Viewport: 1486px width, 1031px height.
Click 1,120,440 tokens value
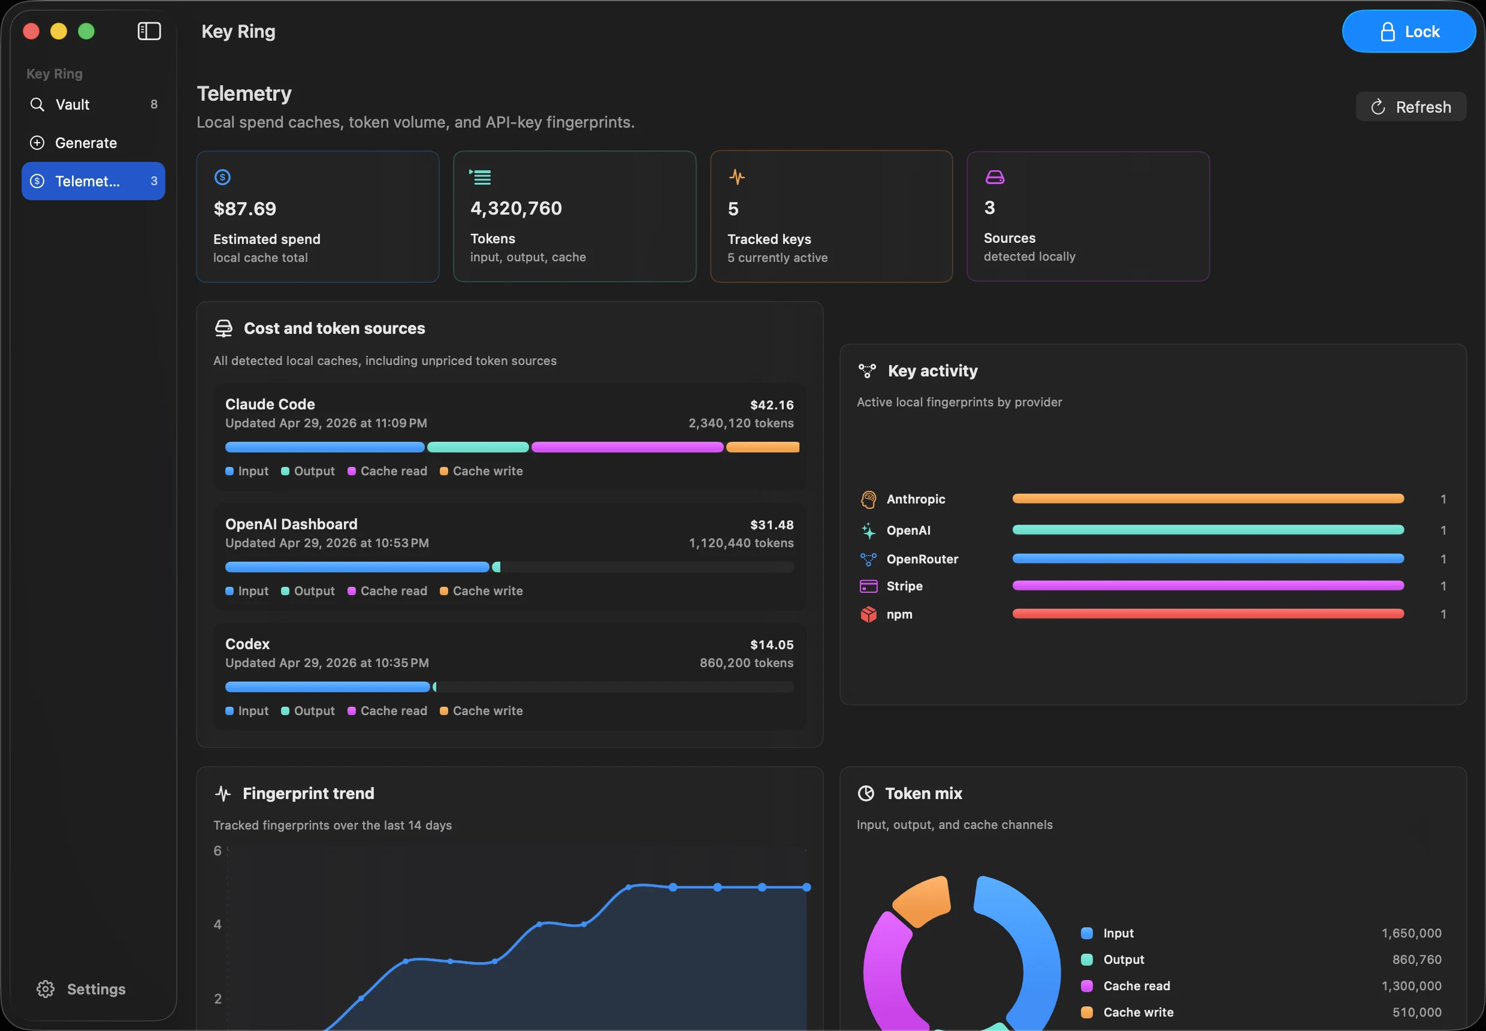tap(741, 543)
